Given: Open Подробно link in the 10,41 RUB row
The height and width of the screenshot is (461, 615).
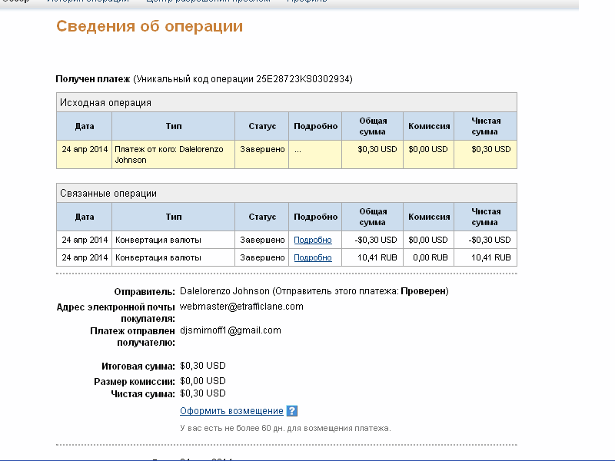Looking at the screenshot, I should (x=313, y=257).
